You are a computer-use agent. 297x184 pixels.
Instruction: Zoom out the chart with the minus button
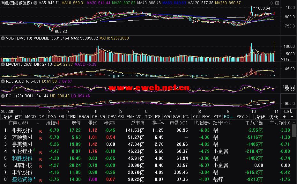[292, 117]
